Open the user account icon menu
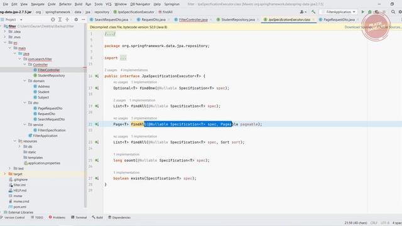This screenshot has width=402, height=226. (x=303, y=12)
